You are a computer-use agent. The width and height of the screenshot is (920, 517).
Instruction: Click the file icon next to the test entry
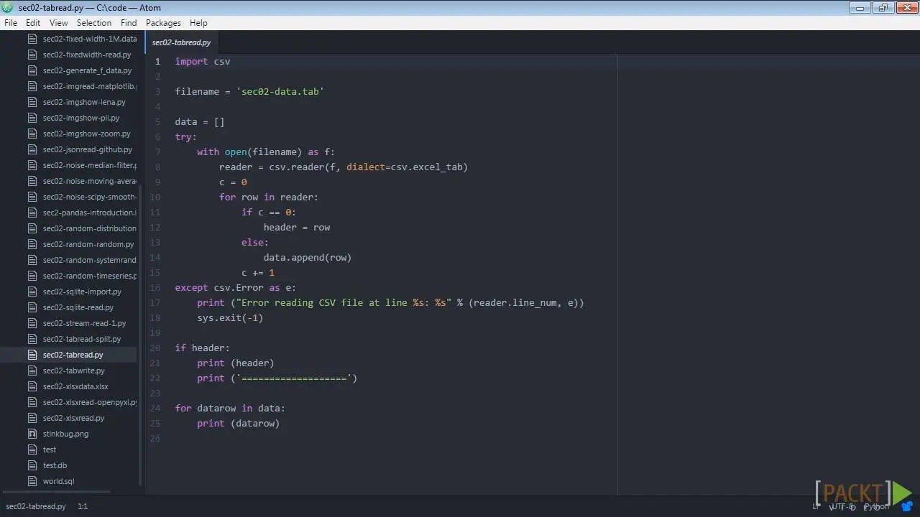(32, 450)
